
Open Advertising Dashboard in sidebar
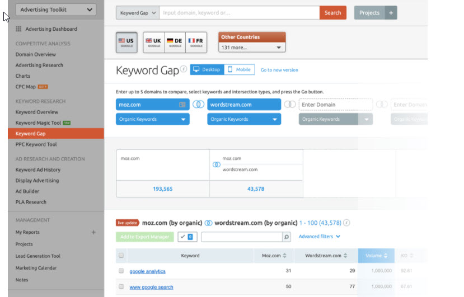[51, 29]
